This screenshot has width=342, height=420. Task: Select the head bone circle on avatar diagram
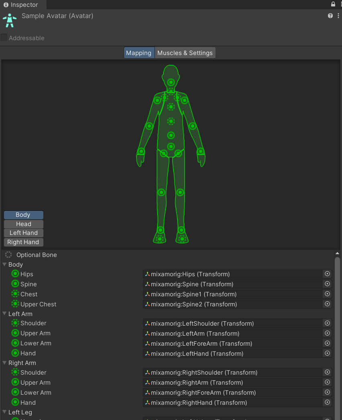(x=171, y=82)
